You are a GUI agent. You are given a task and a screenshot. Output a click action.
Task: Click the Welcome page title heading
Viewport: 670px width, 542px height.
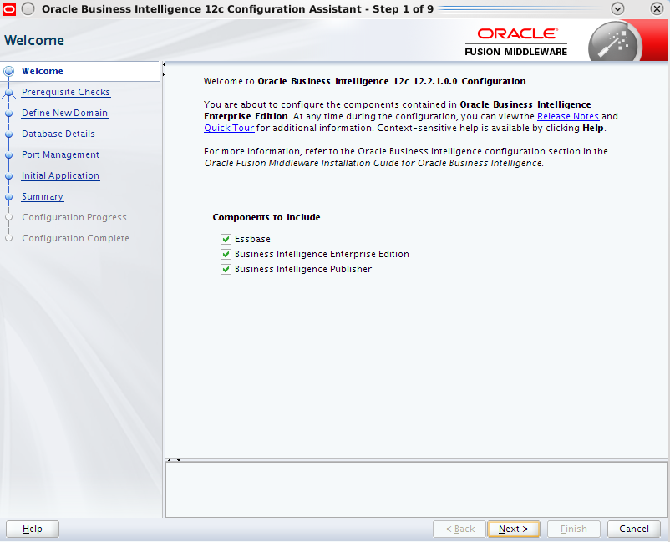pos(34,41)
